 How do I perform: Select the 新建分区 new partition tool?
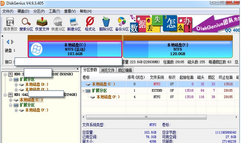(74, 24)
